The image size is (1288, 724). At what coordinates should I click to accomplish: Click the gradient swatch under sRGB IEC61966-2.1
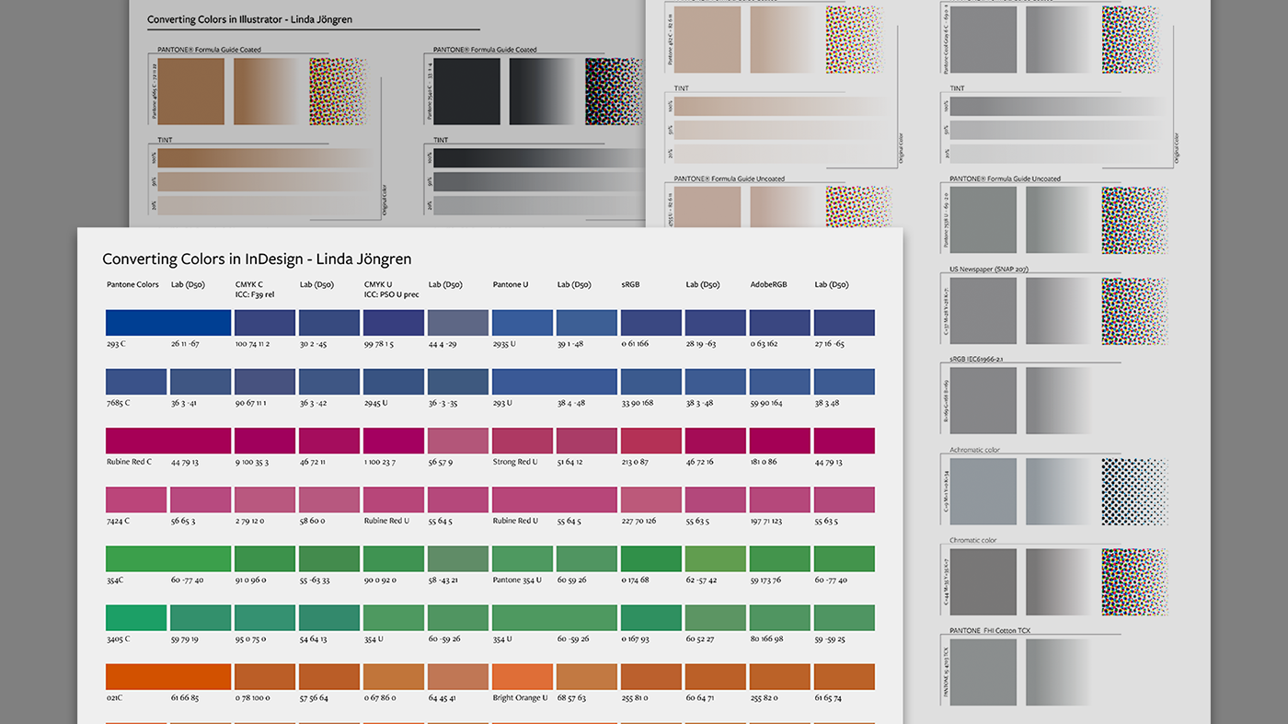click(x=1059, y=401)
